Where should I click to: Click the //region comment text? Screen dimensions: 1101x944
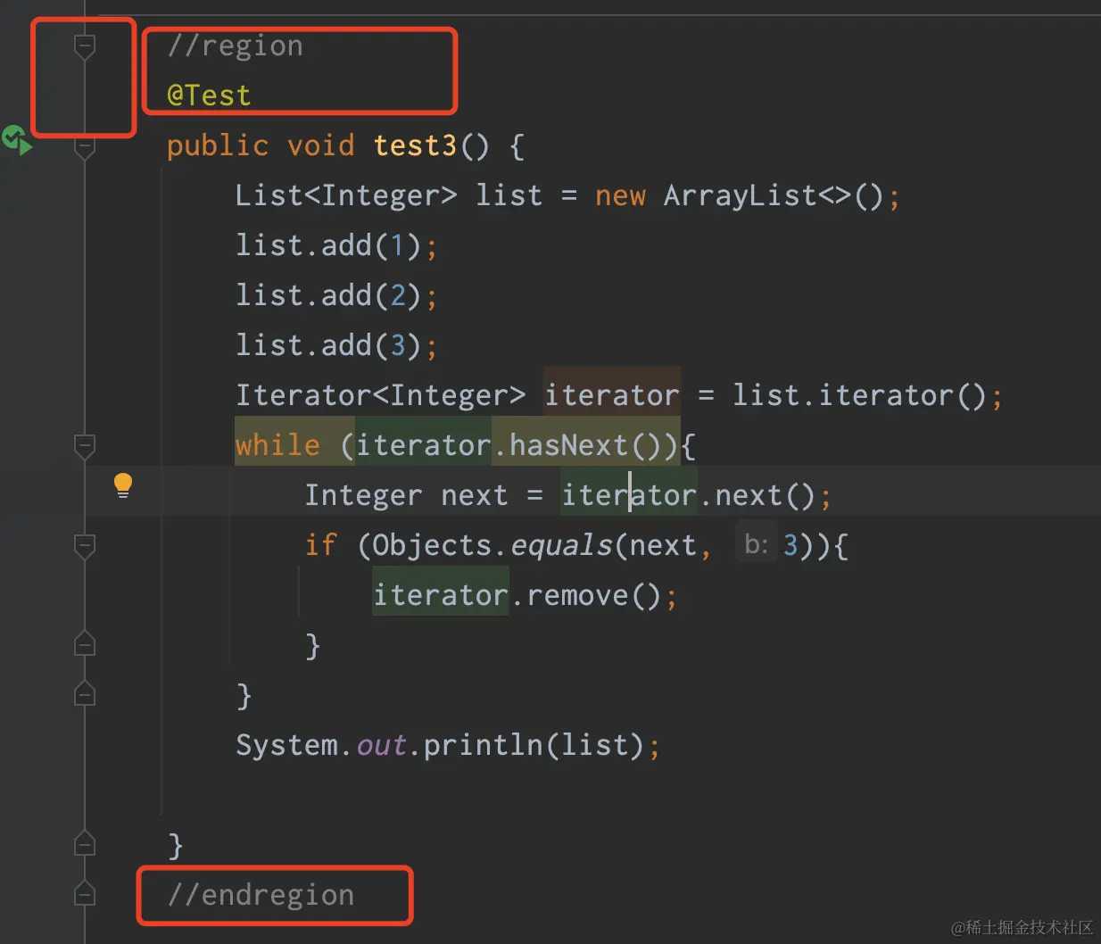[x=236, y=46]
